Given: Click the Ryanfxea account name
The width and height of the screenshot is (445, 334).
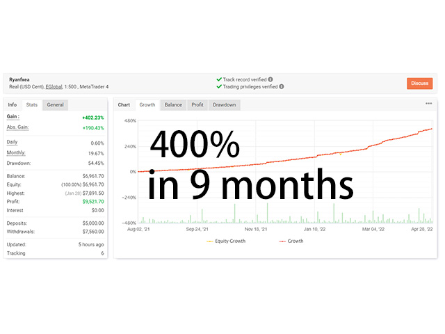Looking at the screenshot, I should pyautogui.click(x=19, y=79).
